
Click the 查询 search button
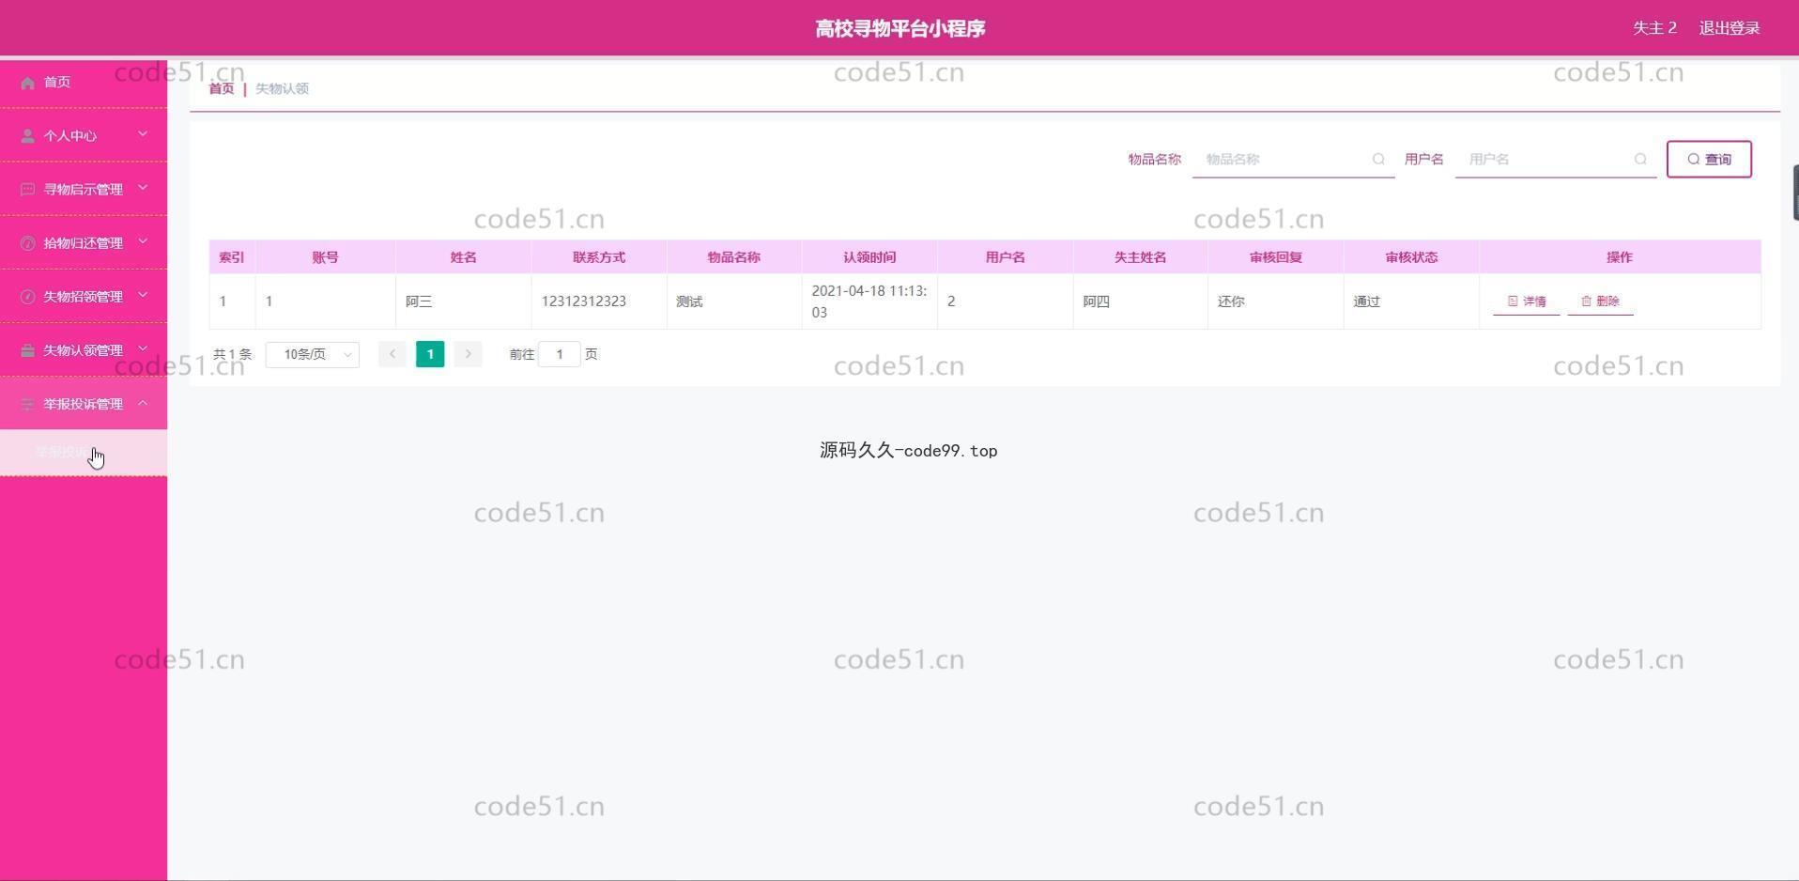click(x=1709, y=160)
